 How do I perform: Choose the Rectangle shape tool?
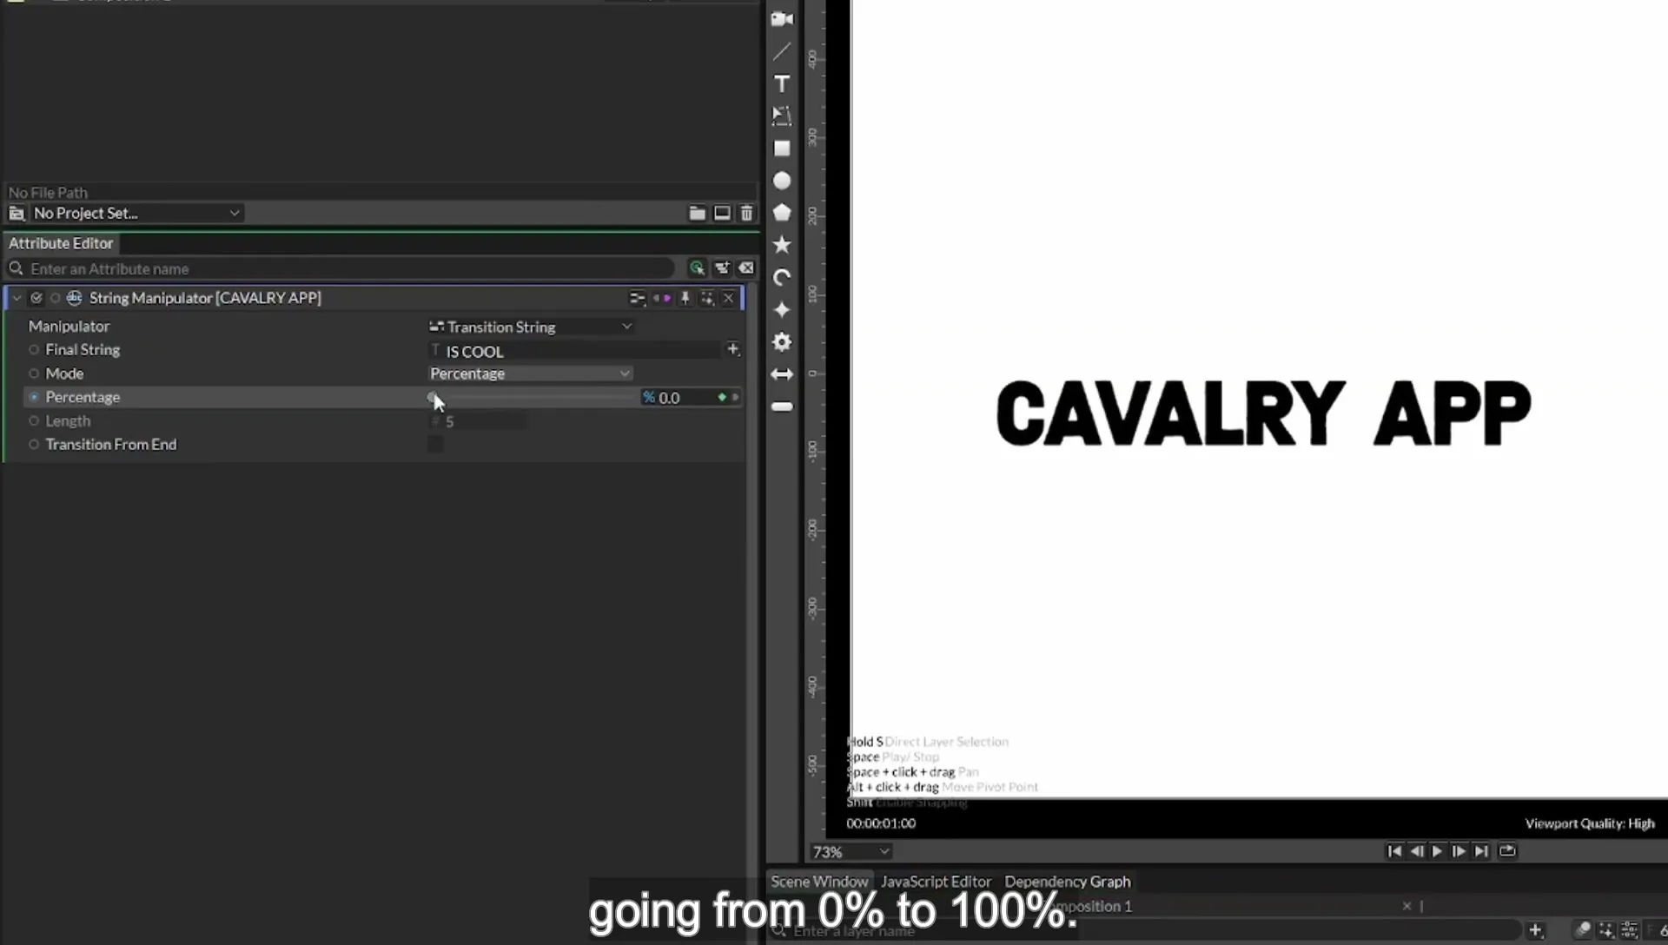(782, 149)
